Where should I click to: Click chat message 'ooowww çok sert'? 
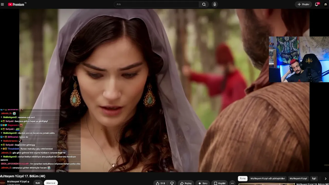(26, 117)
